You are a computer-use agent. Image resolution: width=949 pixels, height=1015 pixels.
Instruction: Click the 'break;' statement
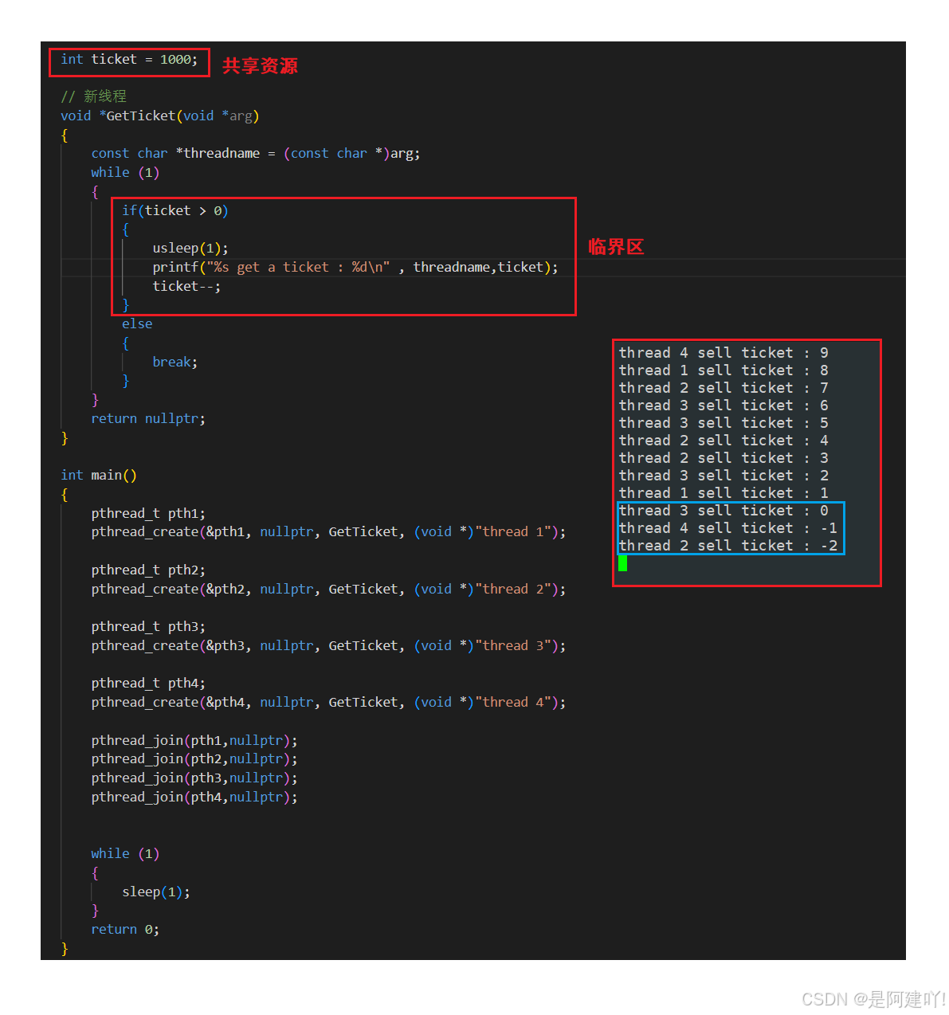click(175, 362)
